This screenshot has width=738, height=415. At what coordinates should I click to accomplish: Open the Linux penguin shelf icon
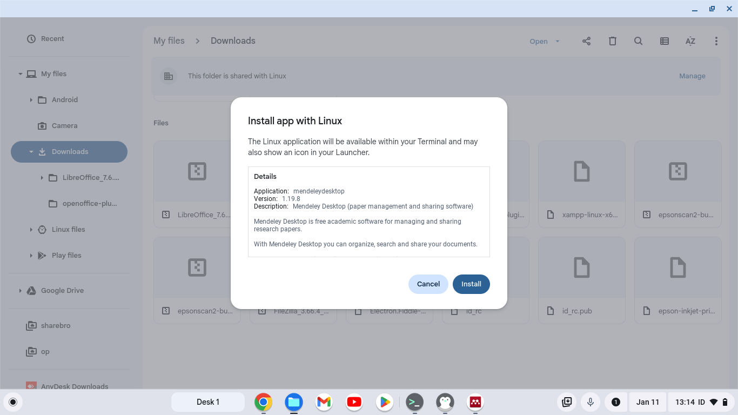445,402
